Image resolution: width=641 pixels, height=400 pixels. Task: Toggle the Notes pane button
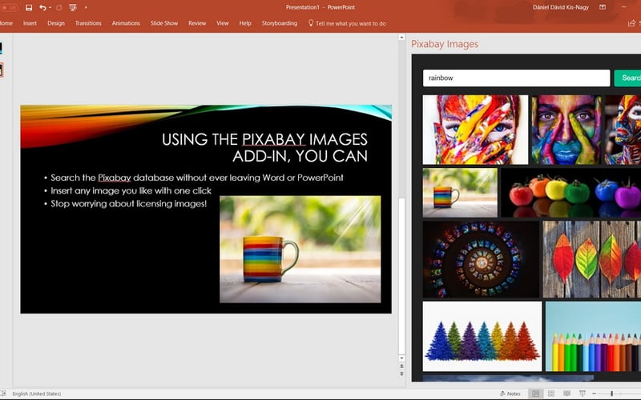click(x=510, y=394)
